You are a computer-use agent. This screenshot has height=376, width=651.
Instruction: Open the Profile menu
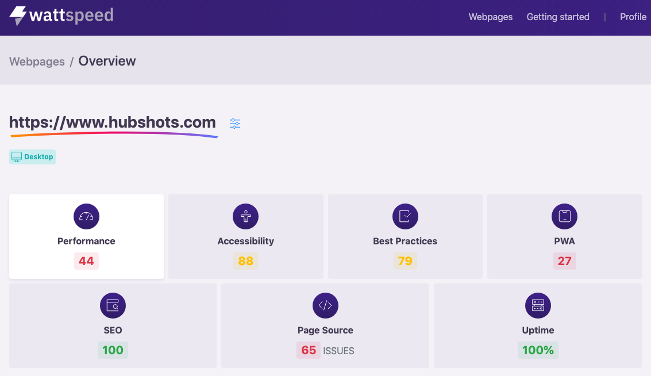click(633, 17)
